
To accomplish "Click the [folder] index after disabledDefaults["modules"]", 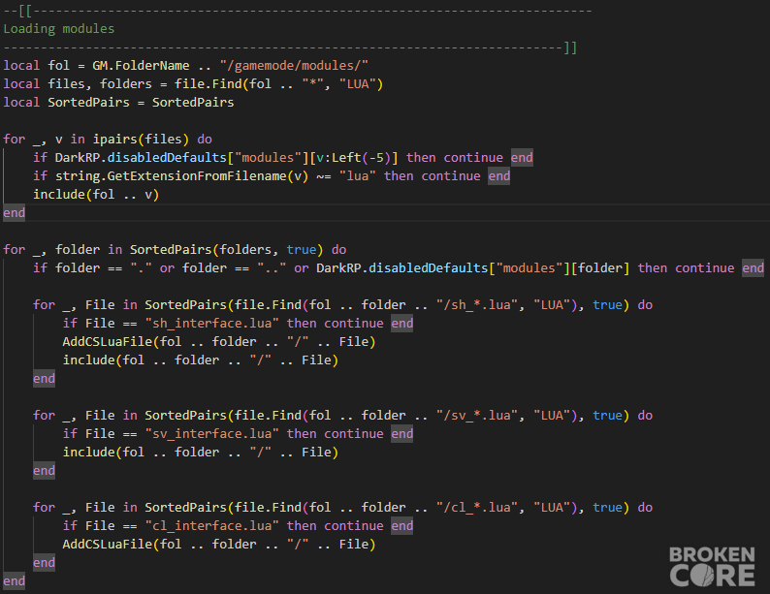I will click(600, 268).
